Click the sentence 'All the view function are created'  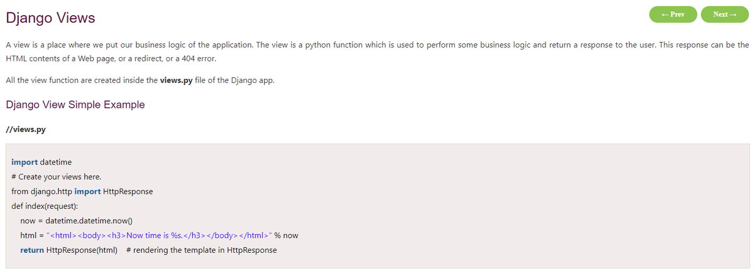(x=140, y=81)
